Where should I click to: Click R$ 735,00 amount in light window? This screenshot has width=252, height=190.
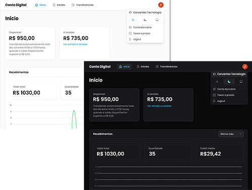[76, 38]
